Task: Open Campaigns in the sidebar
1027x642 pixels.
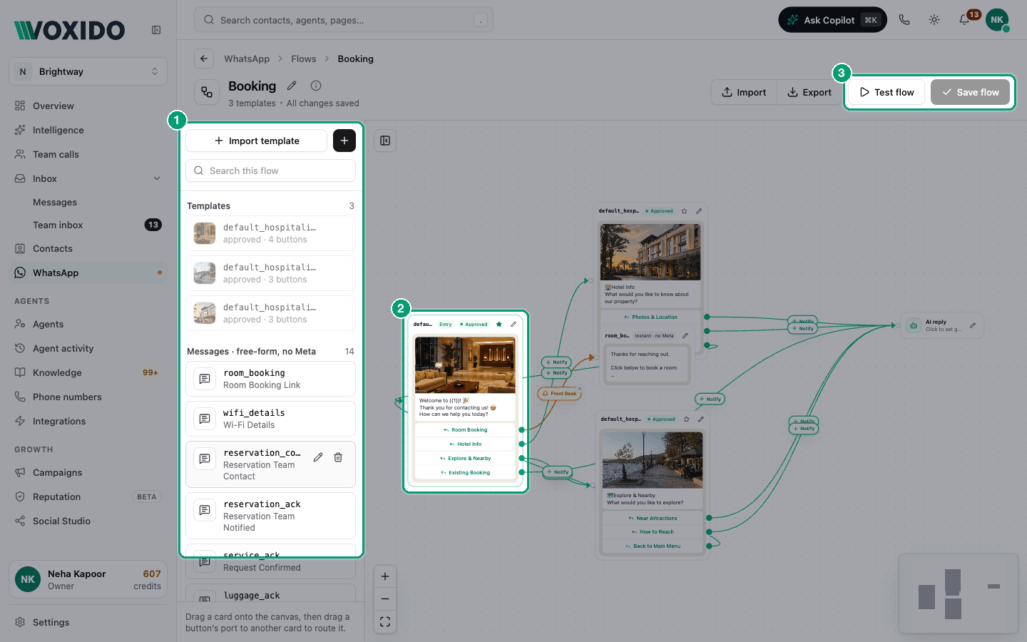Action: point(88,472)
